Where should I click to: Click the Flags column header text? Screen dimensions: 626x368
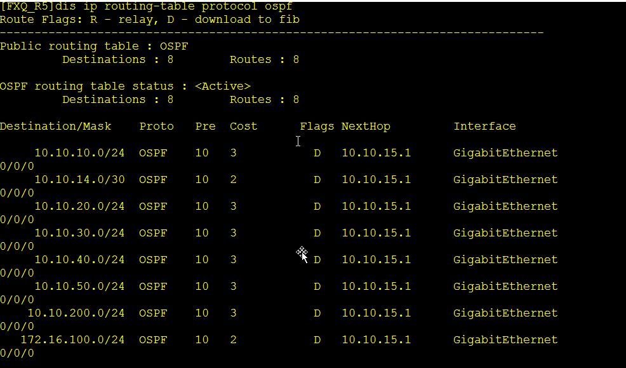(317, 126)
